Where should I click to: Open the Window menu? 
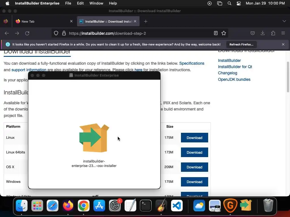point(96,3)
